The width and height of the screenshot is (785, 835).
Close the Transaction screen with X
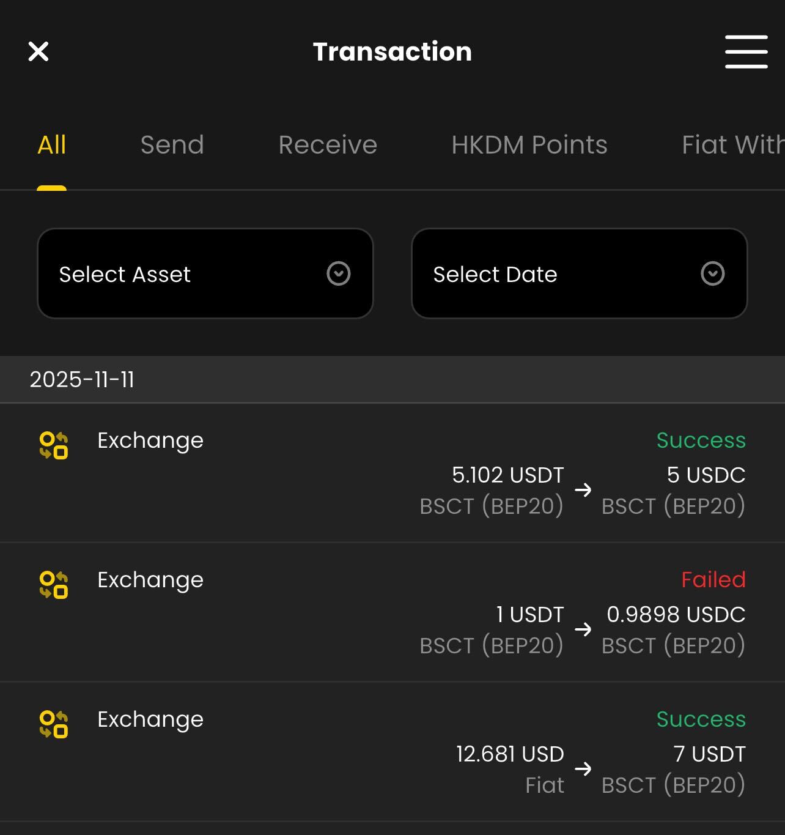[x=39, y=51]
